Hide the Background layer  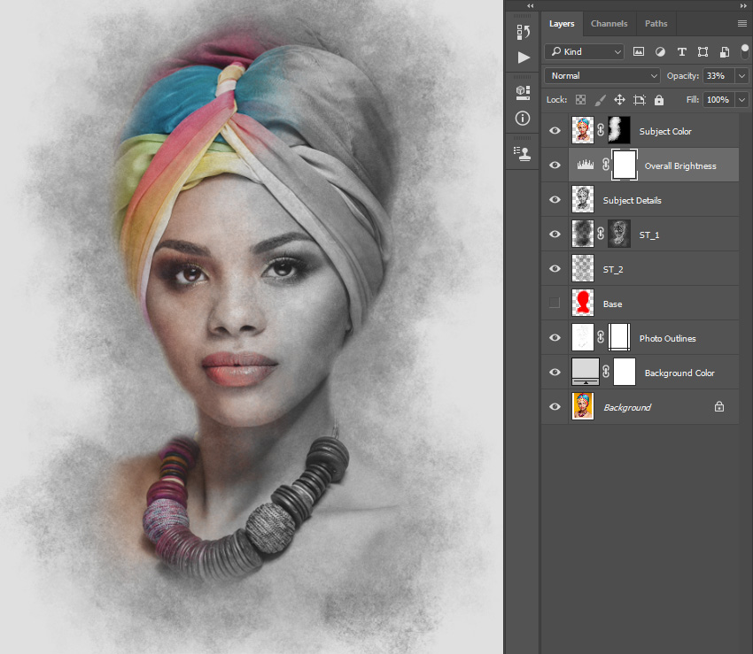(x=555, y=407)
